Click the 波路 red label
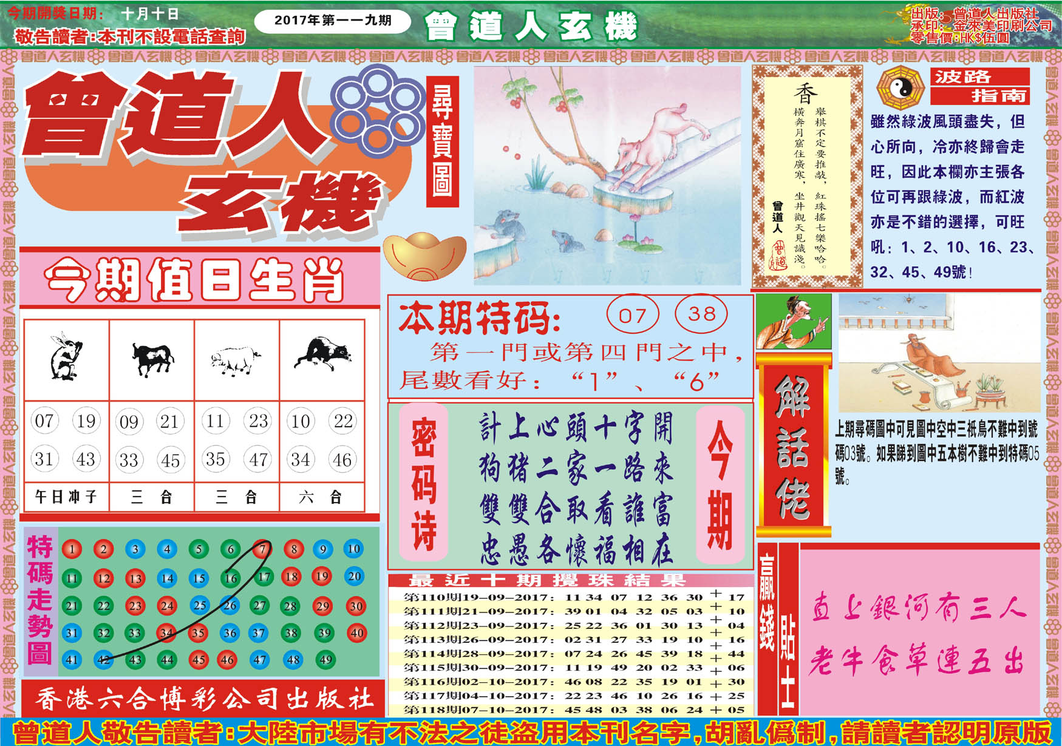The height and width of the screenshot is (746, 1062). coord(980,76)
